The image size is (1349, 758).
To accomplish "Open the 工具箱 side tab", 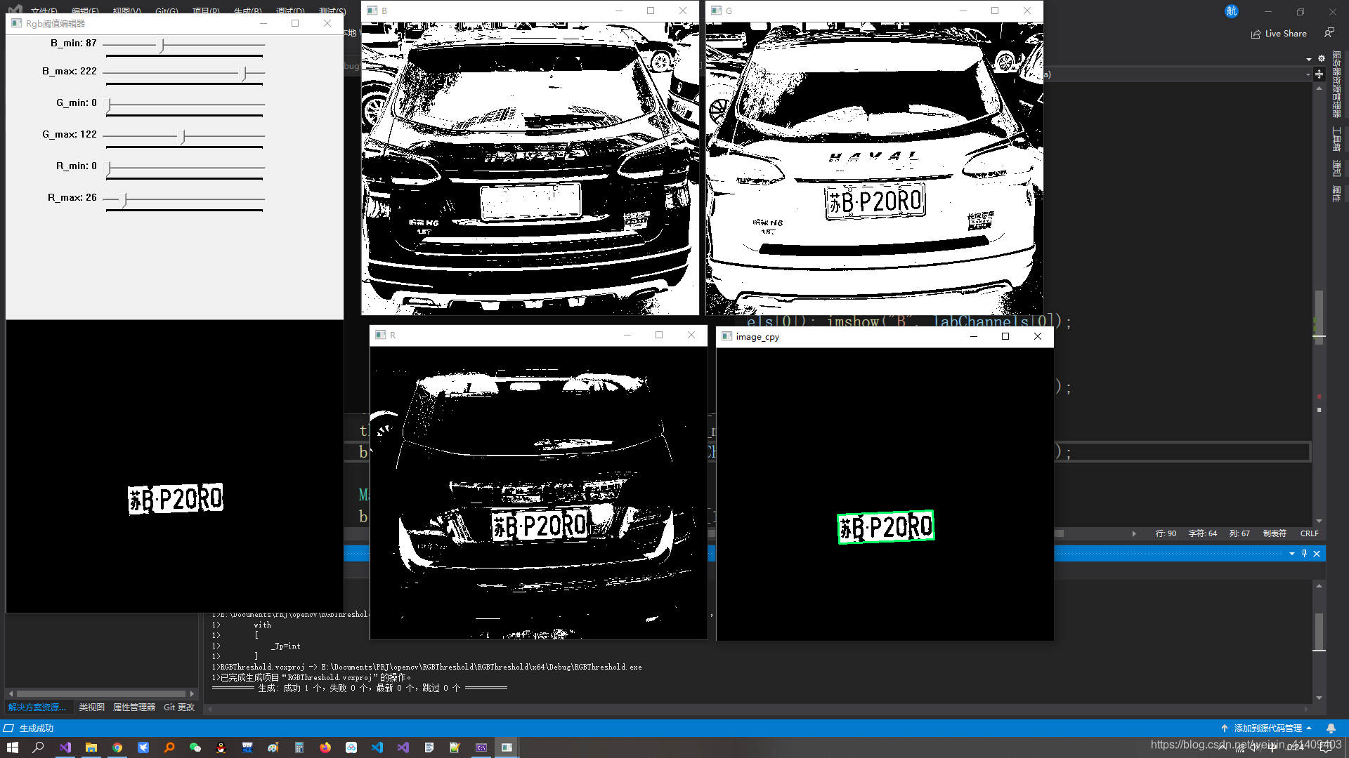I will 1336,139.
